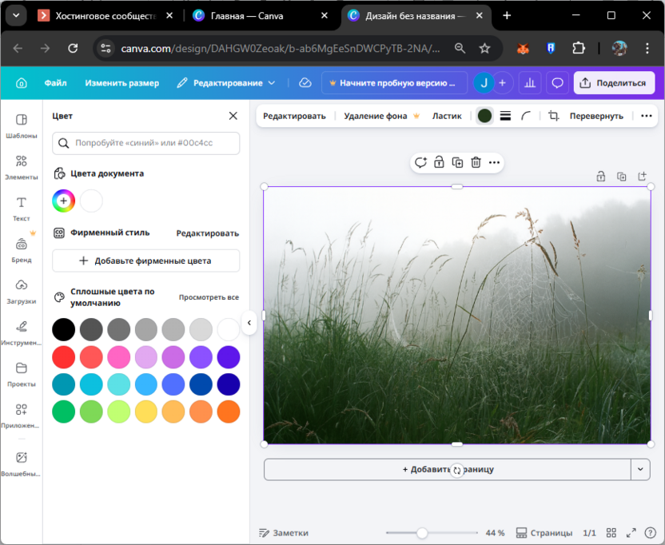This screenshot has height=545, width=665.
Task: Select the red default color swatch
Action: coord(64,357)
